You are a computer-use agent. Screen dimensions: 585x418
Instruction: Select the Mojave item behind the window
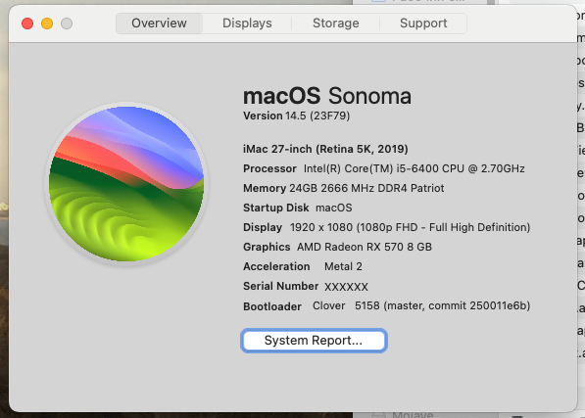413,415
